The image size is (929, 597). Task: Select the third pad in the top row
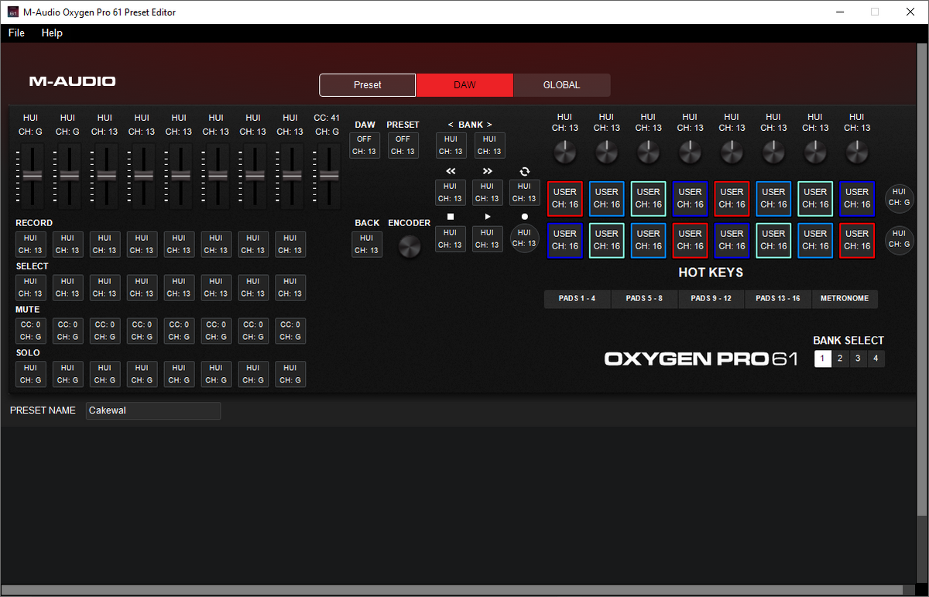[648, 198]
